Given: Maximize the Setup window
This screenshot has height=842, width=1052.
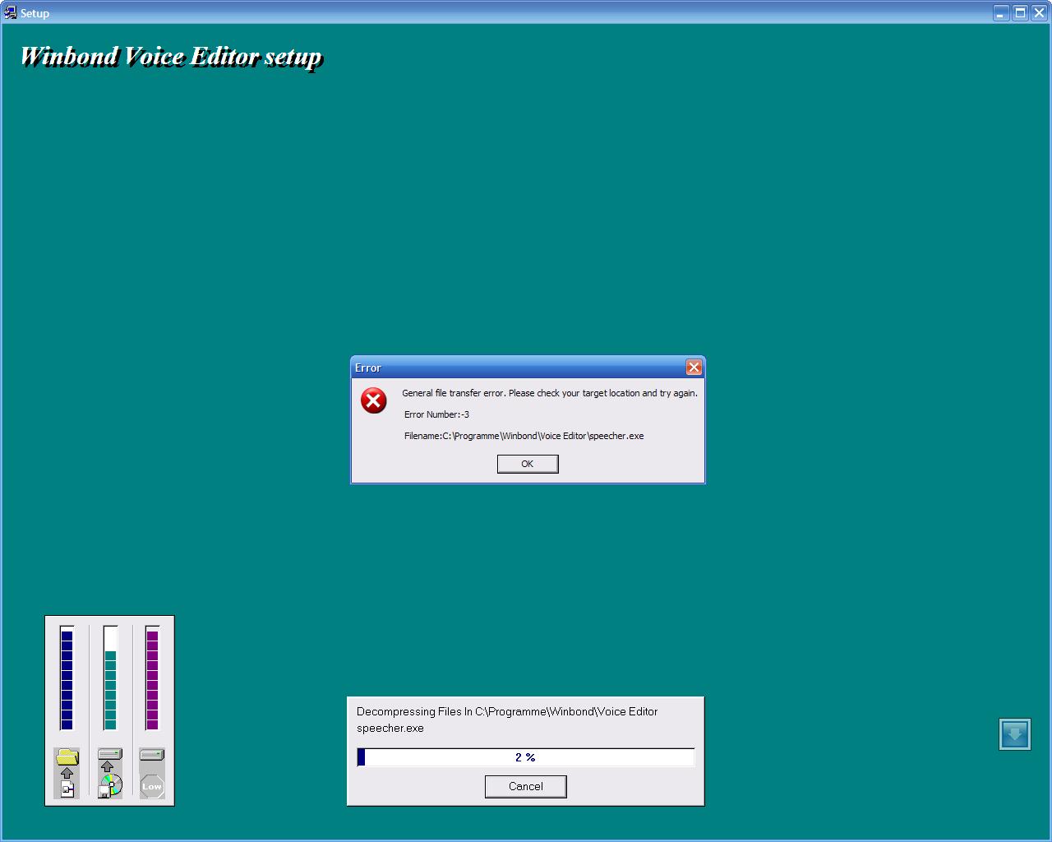Looking at the screenshot, I should click(x=1020, y=13).
